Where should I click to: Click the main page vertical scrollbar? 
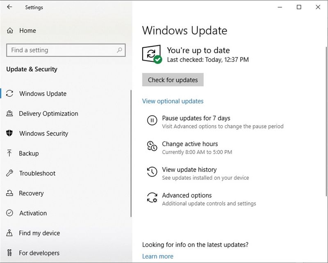[x=326, y=121]
